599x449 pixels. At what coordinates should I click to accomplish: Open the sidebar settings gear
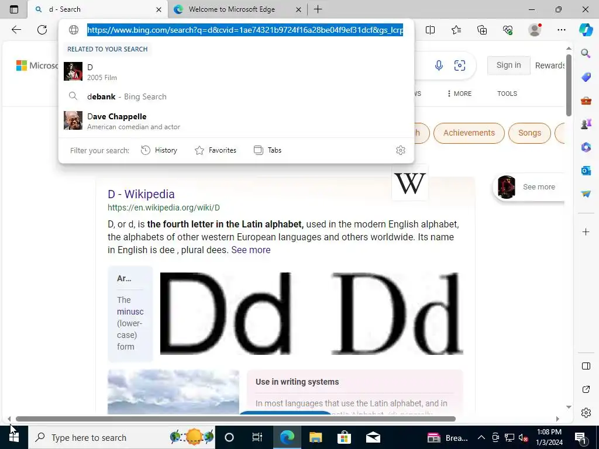586,413
